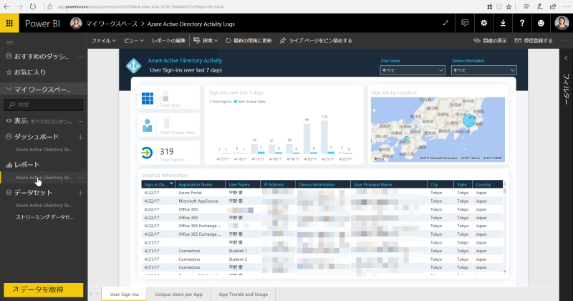Click 受信登録する to subscribe

click(x=534, y=41)
